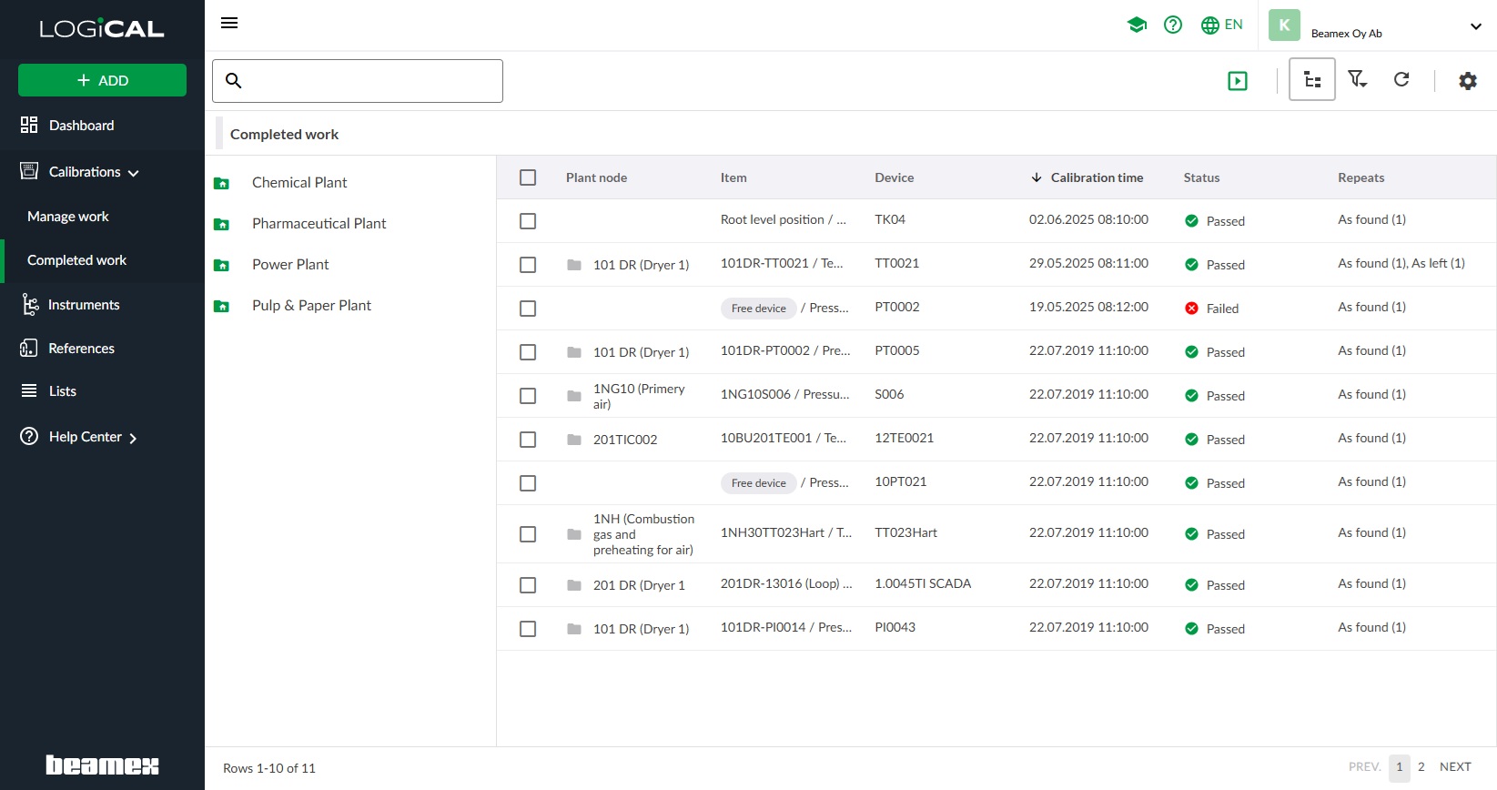Sort by the Status column header

click(1201, 177)
